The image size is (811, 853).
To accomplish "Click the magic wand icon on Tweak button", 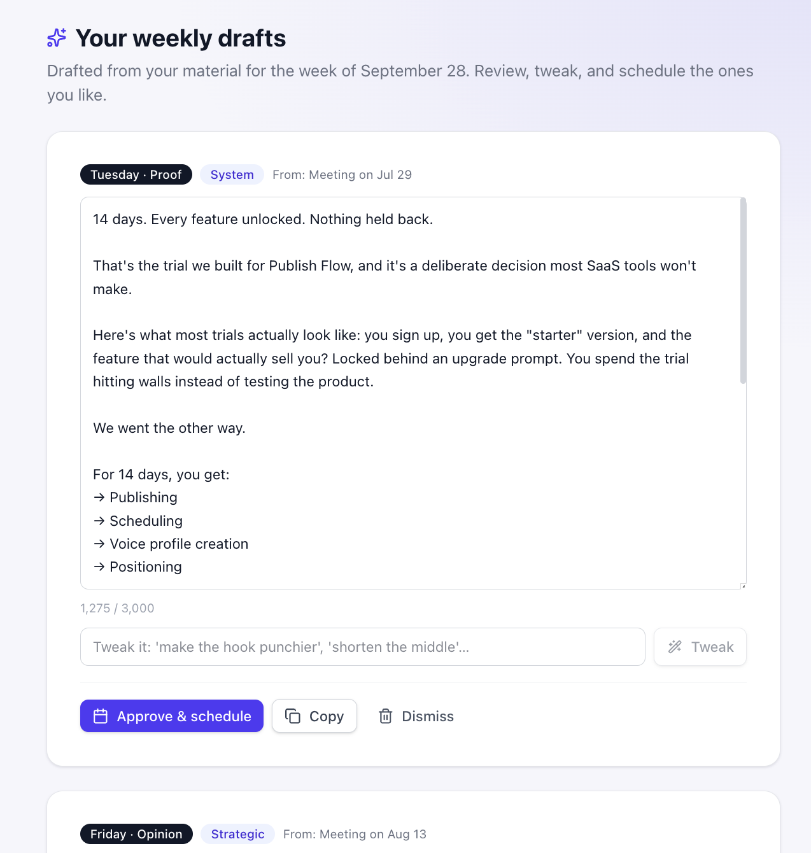I will (x=675, y=647).
